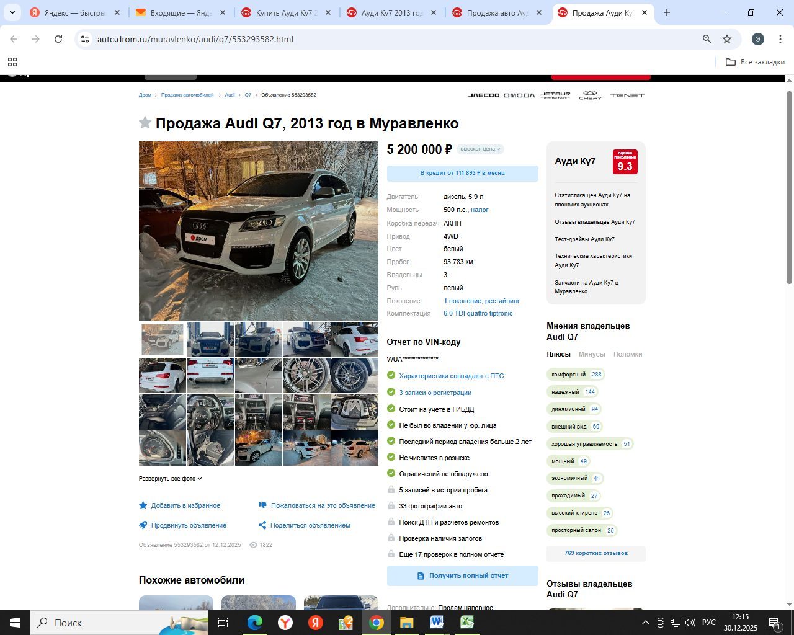Click 'надежный 144' opinion tag
794x635 pixels.
pos(573,392)
